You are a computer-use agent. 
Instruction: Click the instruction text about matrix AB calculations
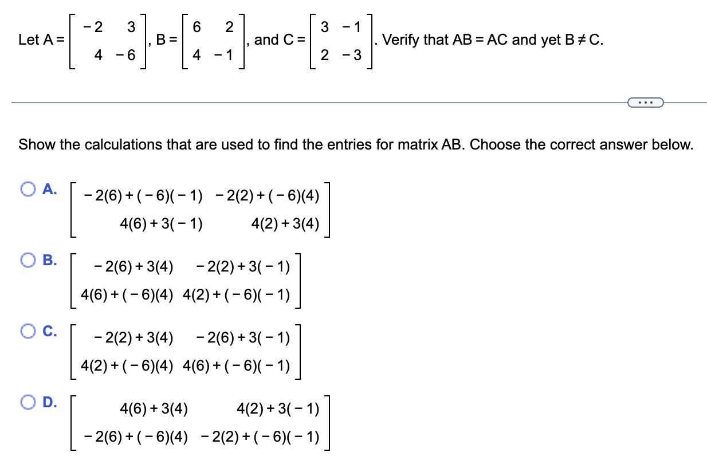355,144
